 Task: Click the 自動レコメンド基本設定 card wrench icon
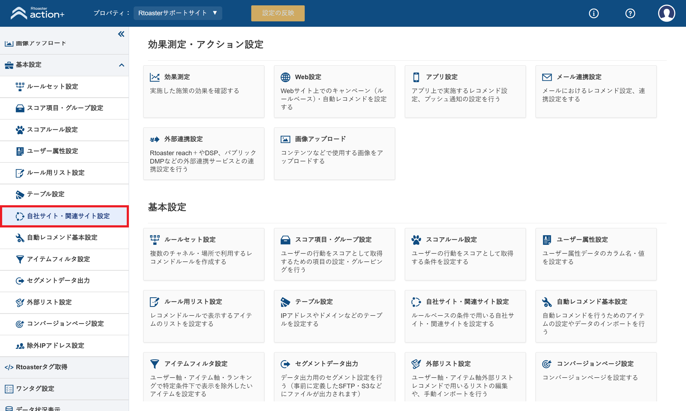[547, 302]
